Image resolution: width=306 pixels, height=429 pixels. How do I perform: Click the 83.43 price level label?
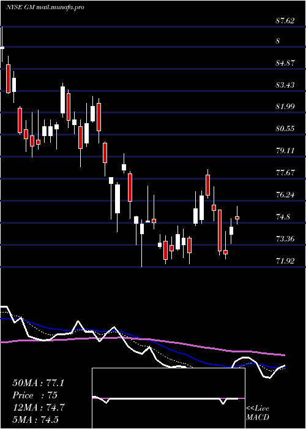point(285,85)
